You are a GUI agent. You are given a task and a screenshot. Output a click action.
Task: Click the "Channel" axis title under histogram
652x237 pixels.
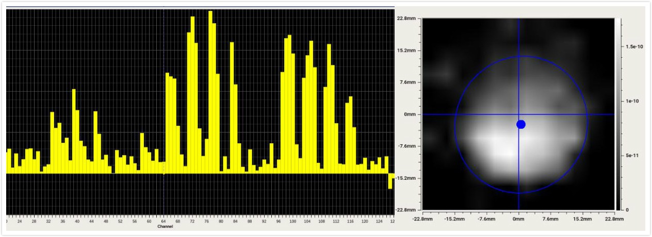(x=165, y=226)
